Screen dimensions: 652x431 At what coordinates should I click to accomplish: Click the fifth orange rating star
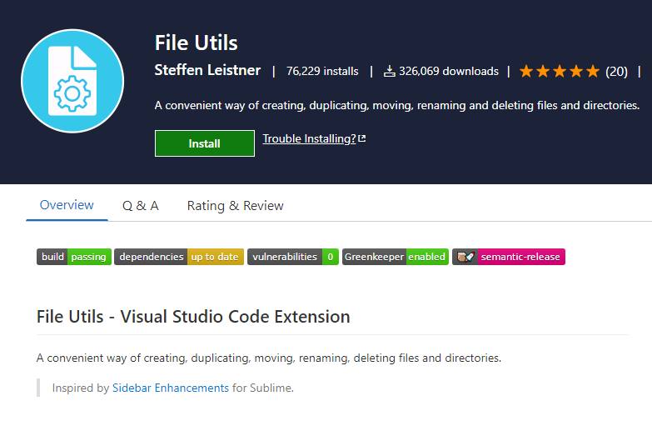pyautogui.click(x=593, y=71)
